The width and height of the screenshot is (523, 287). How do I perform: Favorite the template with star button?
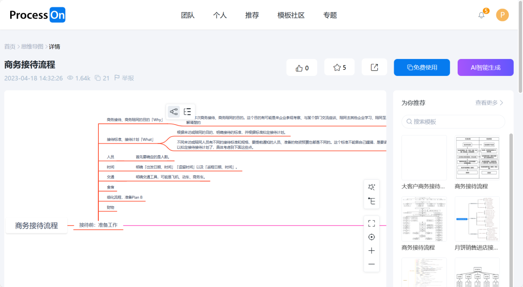point(339,68)
